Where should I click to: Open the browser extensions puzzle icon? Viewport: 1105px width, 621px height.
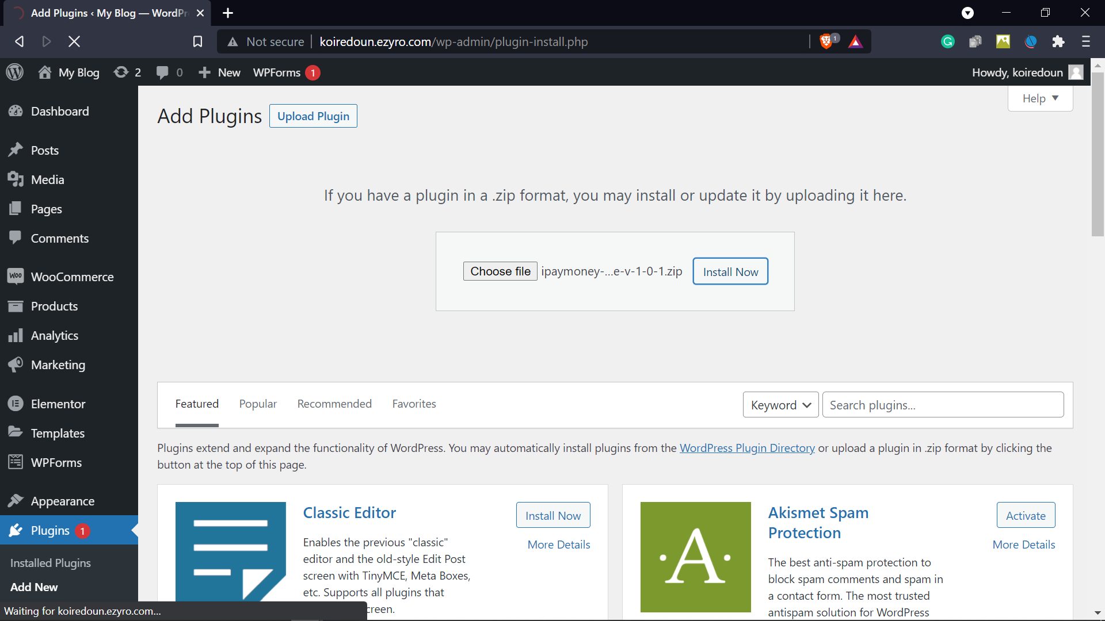[1058, 41]
